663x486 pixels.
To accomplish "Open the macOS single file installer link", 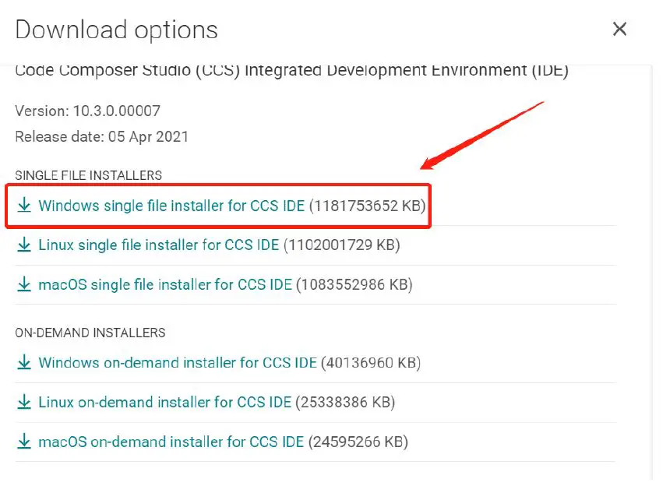I will 165,285.
